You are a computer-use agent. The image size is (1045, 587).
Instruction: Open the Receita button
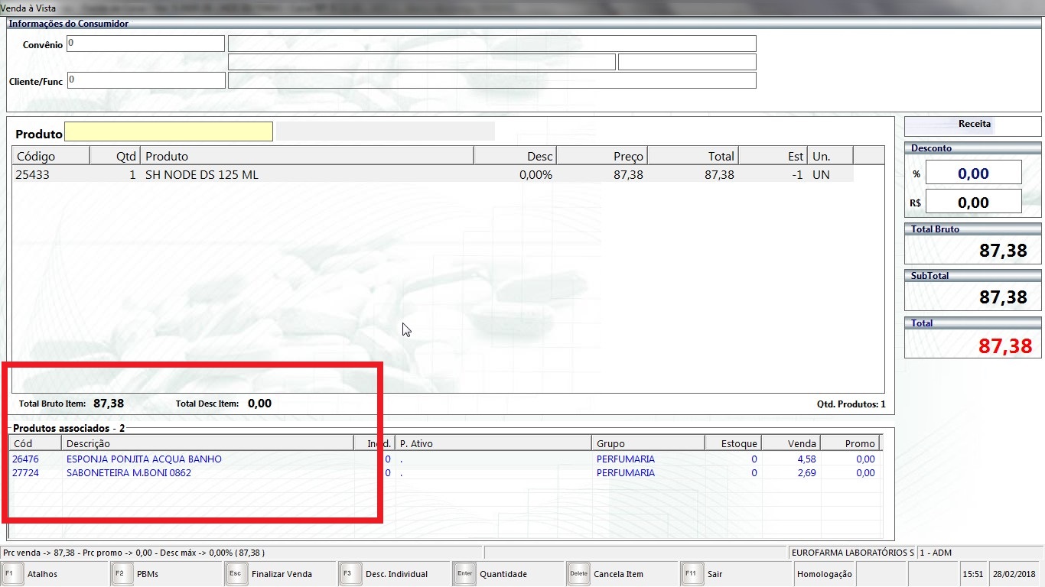973,125
